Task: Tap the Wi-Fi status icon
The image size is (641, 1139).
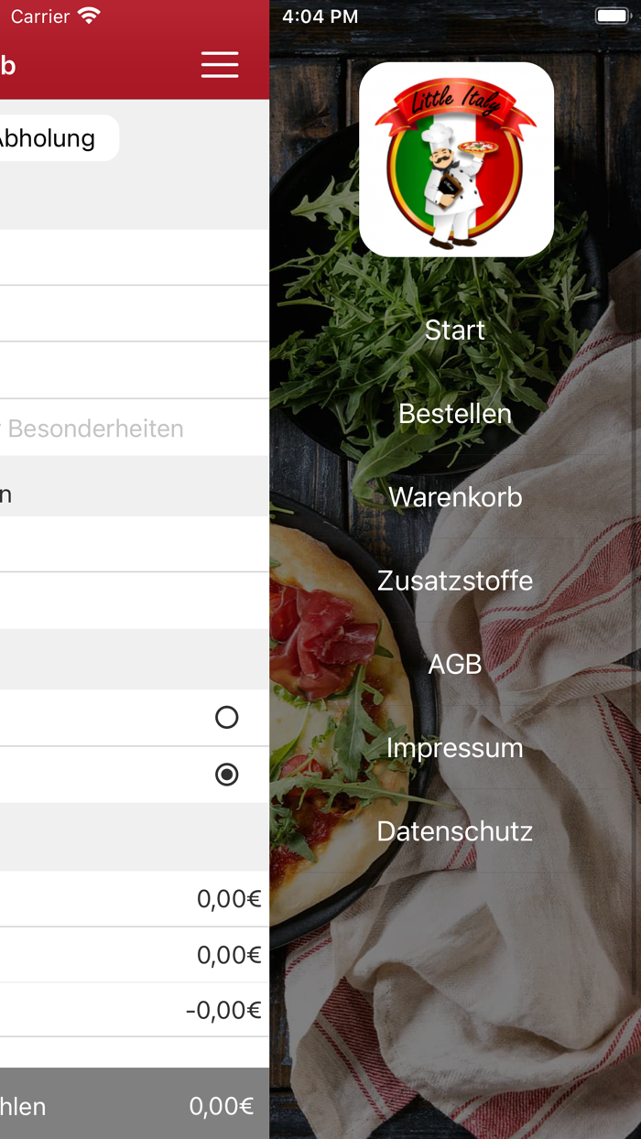Action: coord(89,16)
